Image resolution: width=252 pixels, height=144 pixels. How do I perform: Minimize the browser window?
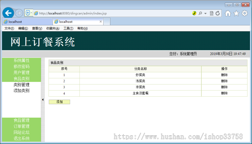[x=229, y=5]
